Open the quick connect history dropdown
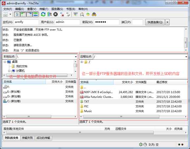This screenshot has width=190, height=149. (167, 22)
